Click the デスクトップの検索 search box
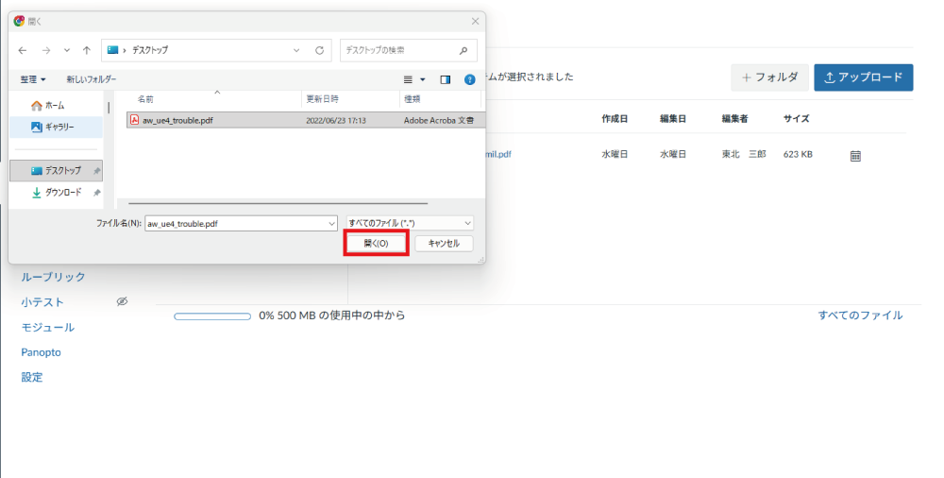Viewport: 944px width, 478px height. pos(408,51)
